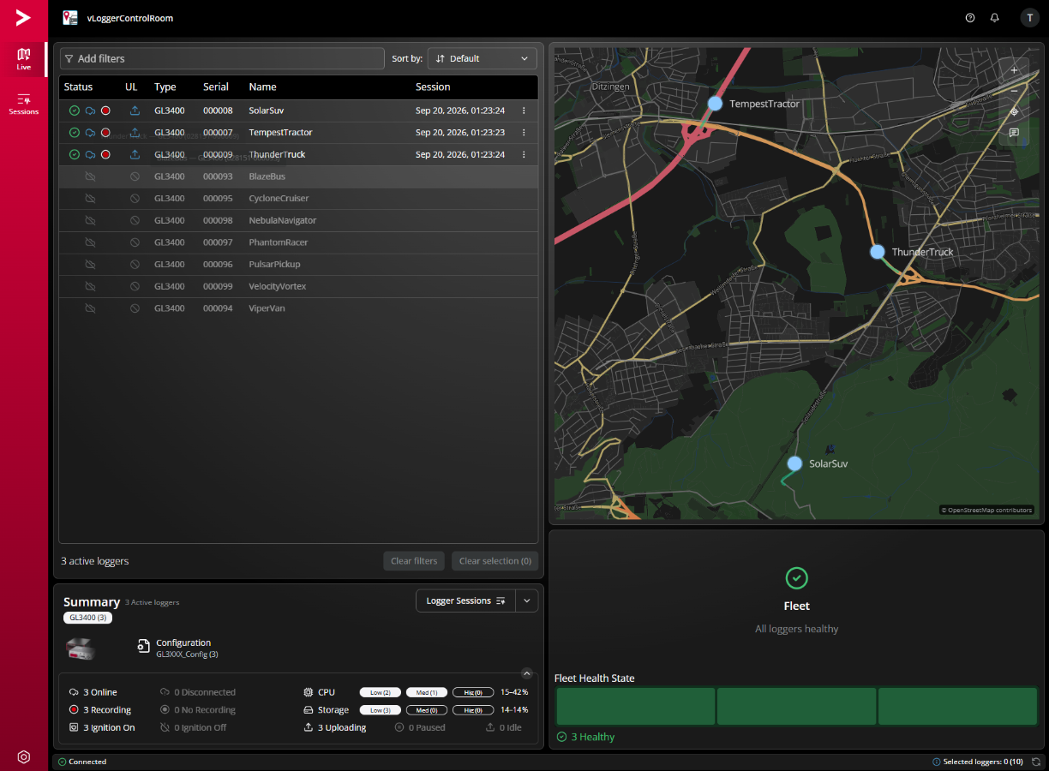Open the Sort by Default dropdown
Viewport: 1049px width, 771px height.
tap(483, 58)
